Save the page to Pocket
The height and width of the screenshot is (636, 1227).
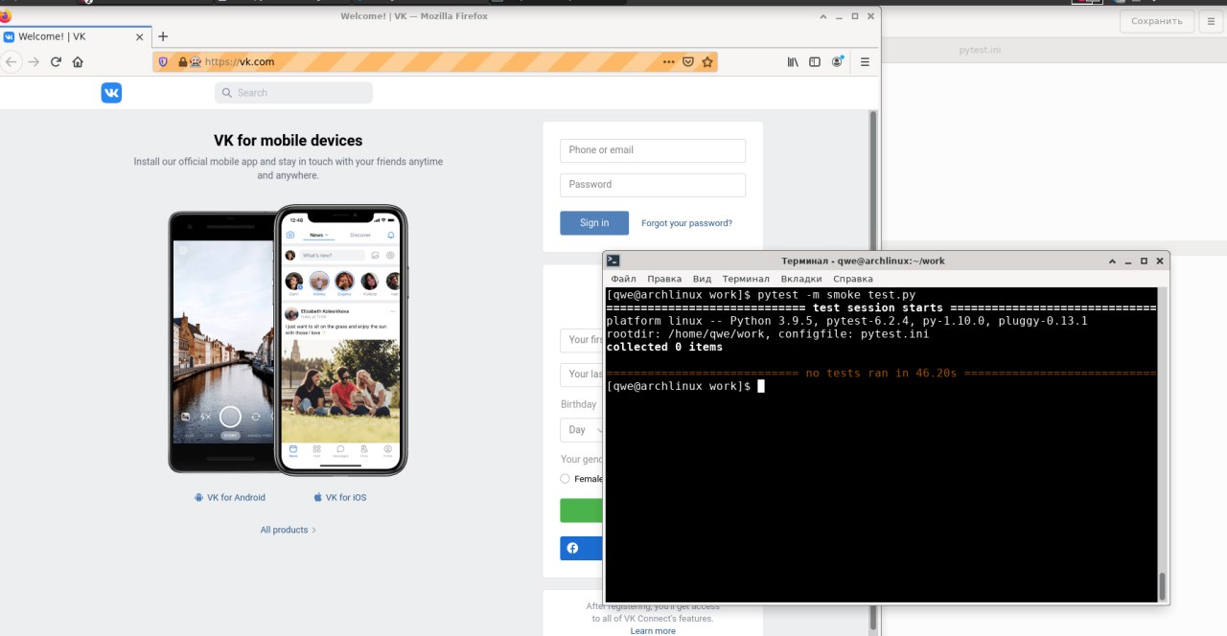(x=687, y=61)
